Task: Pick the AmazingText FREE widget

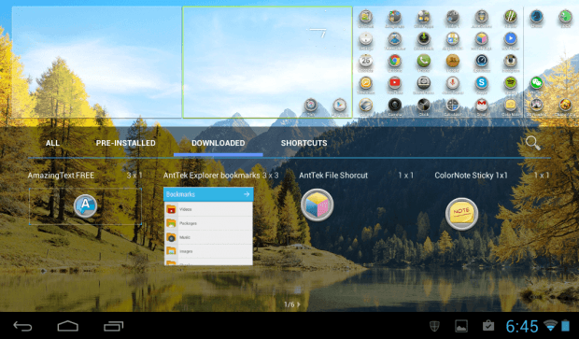Action: (85, 205)
